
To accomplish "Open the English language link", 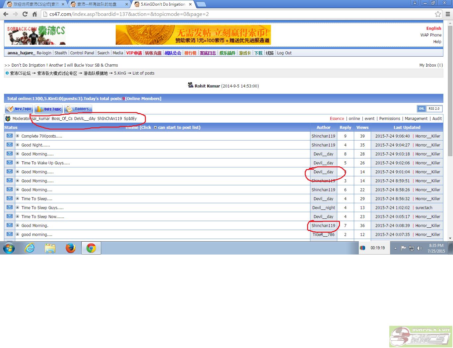I will point(433,29).
